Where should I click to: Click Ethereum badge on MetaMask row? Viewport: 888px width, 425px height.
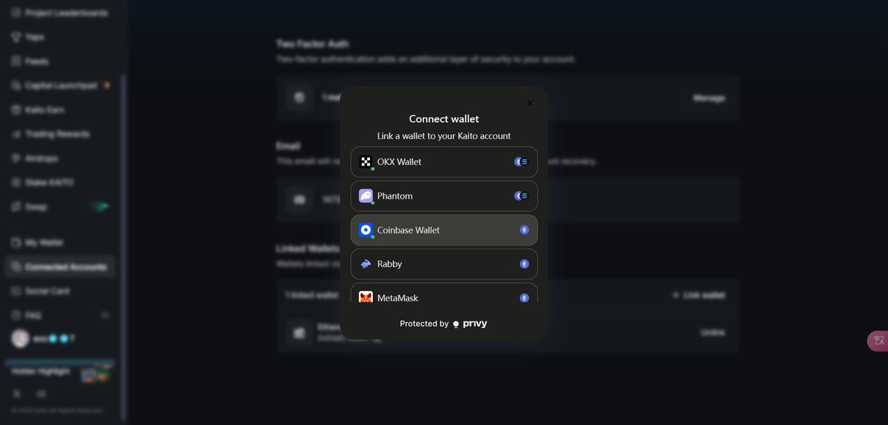524,298
